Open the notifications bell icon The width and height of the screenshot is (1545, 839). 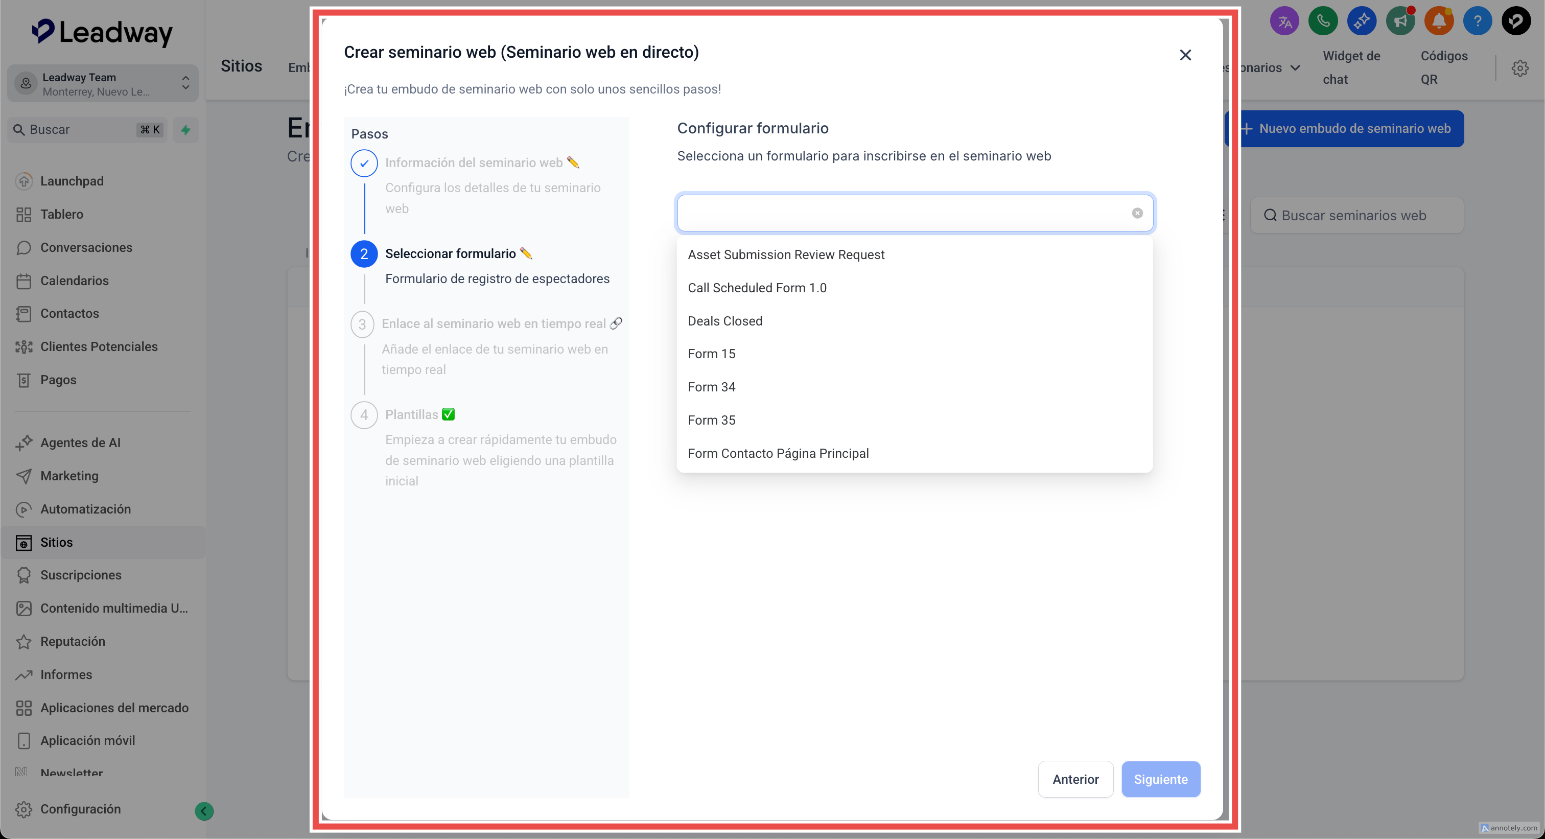point(1438,21)
